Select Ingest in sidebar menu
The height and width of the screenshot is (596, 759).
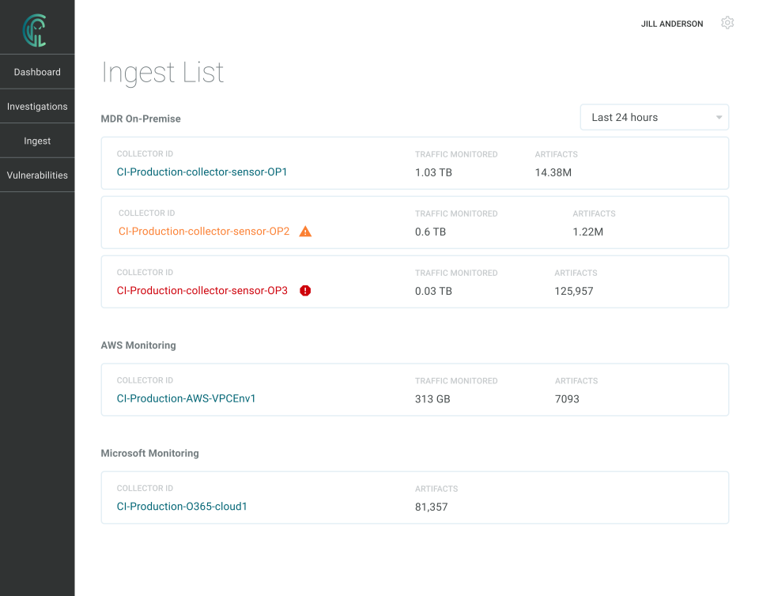37,141
